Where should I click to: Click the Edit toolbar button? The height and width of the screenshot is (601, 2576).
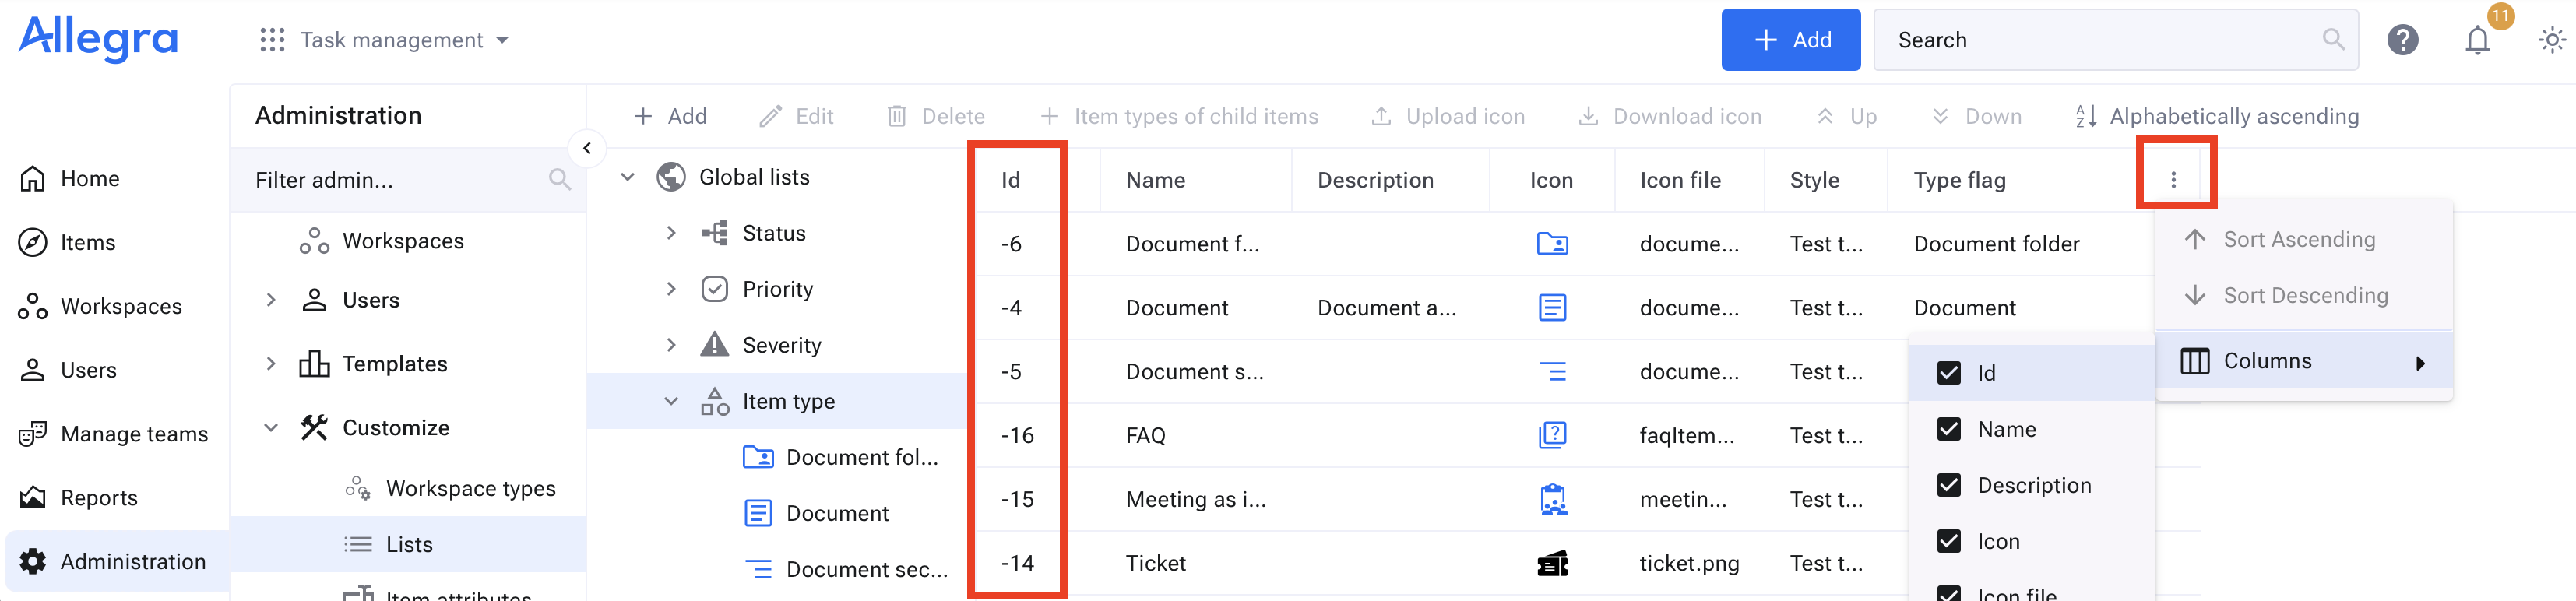point(795,116)
